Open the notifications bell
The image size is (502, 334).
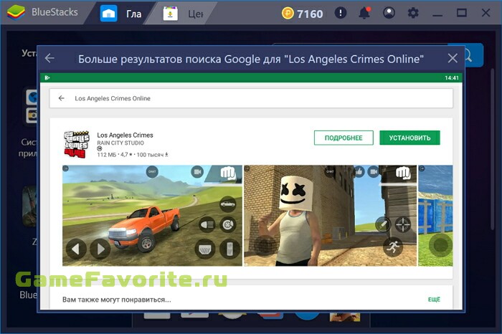pyautogui.click(x=364, y=13)
